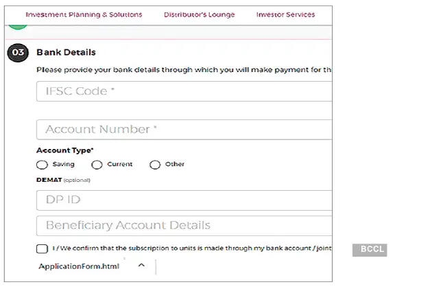Open the Distributor's Lounge menu
This screenshot has width=432, height=291.
199,14
